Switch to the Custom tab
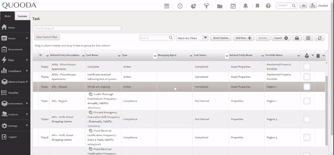The width and height of the screenshot is (334, 155). [23, 16]
